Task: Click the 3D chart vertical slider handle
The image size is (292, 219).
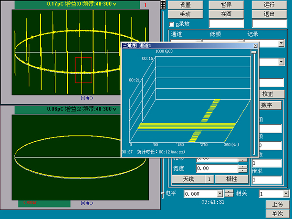Action: (x=254, y=52)
